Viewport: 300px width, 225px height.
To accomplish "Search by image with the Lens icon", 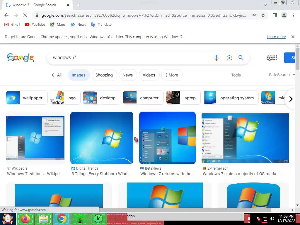I will point(229,58).
